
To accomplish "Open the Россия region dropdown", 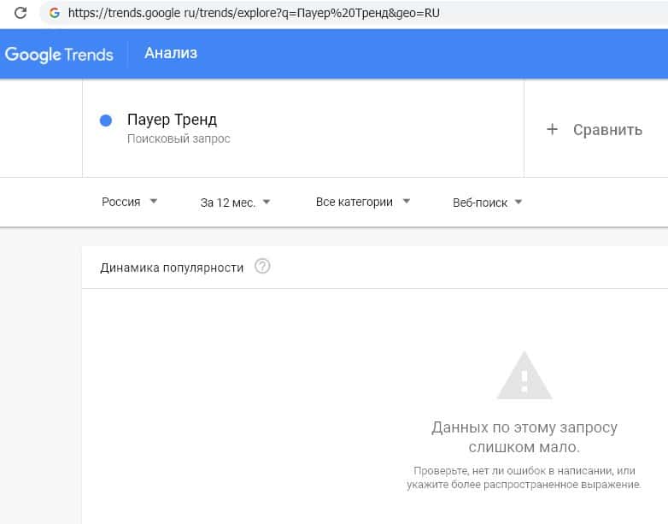I will pyautogui.click(x=130, y=202).
